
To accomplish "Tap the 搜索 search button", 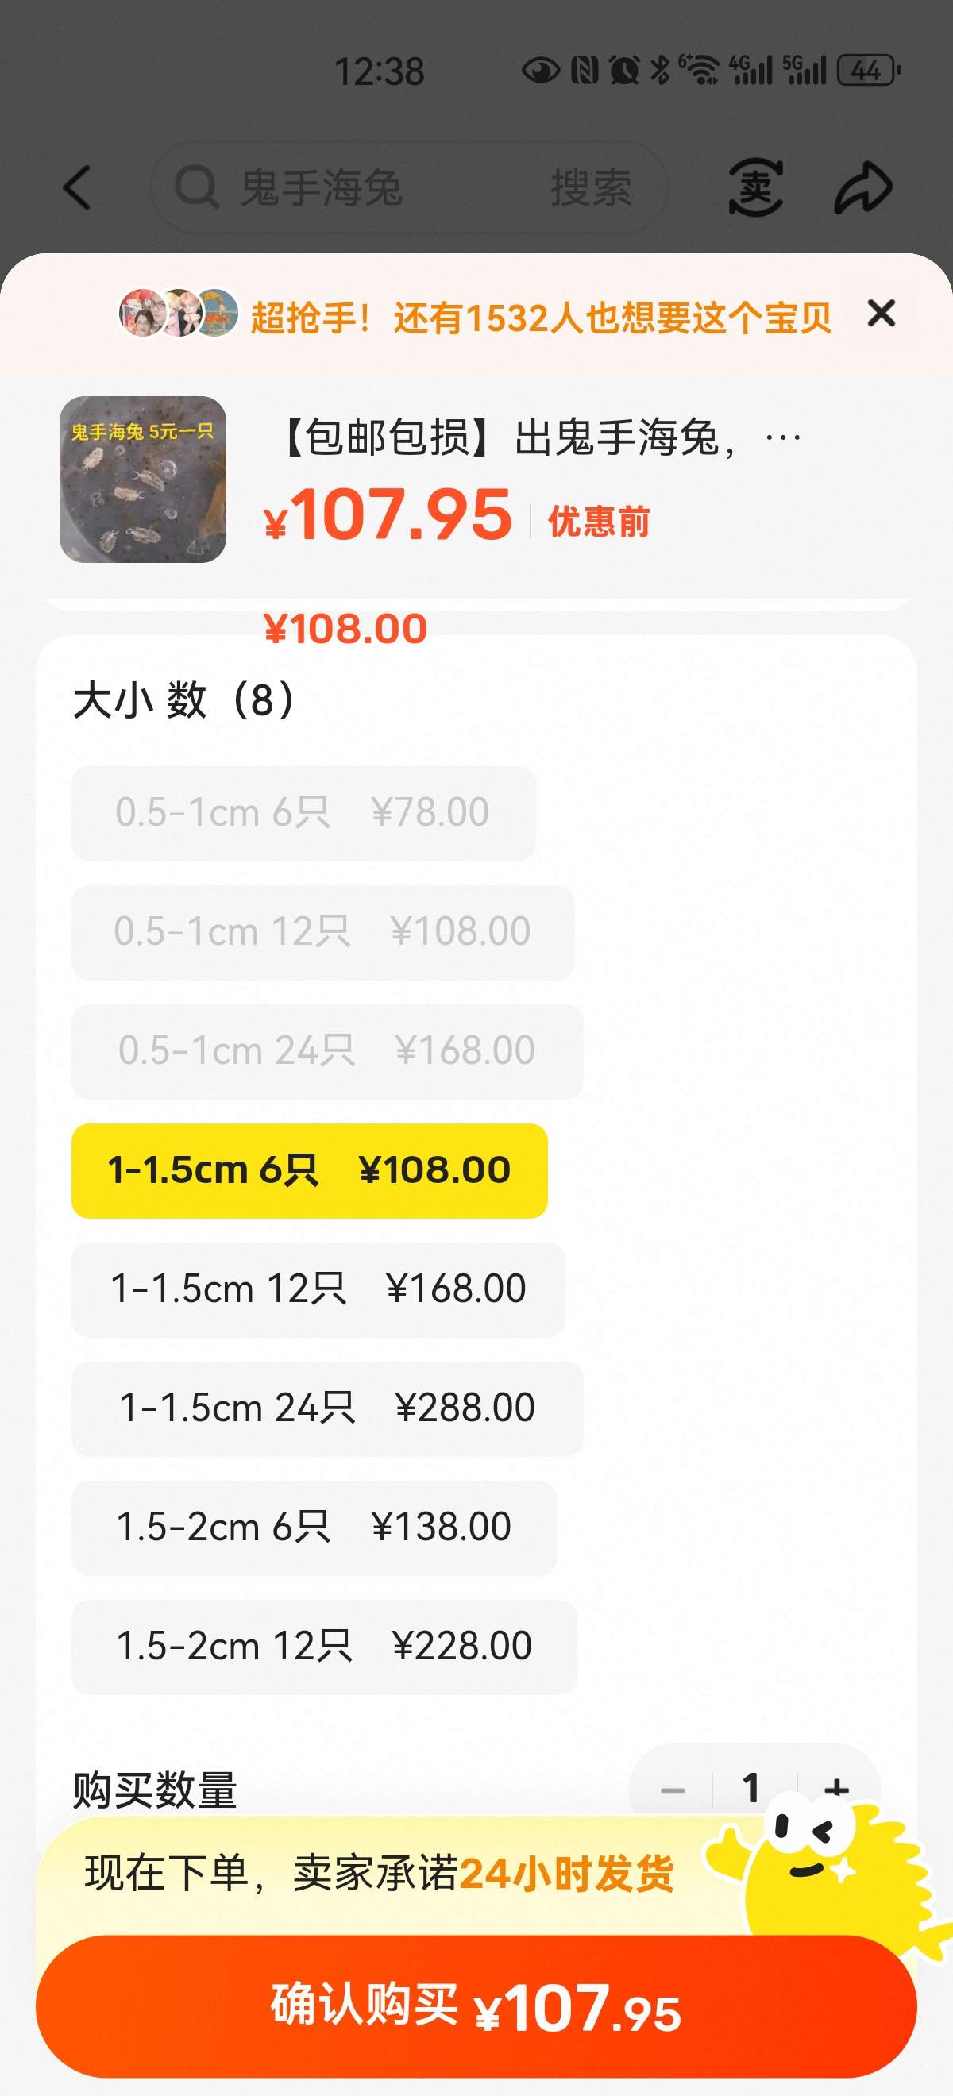I will (x=591, y=187).
